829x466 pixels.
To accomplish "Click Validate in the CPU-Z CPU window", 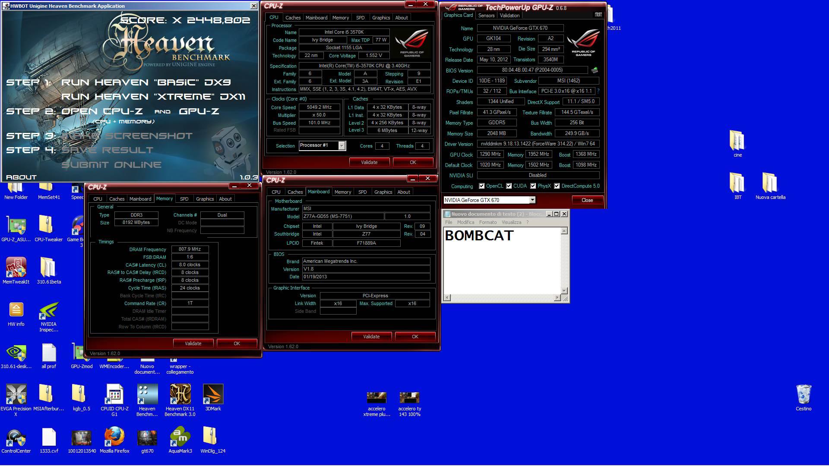I will (x=369, y=162).
